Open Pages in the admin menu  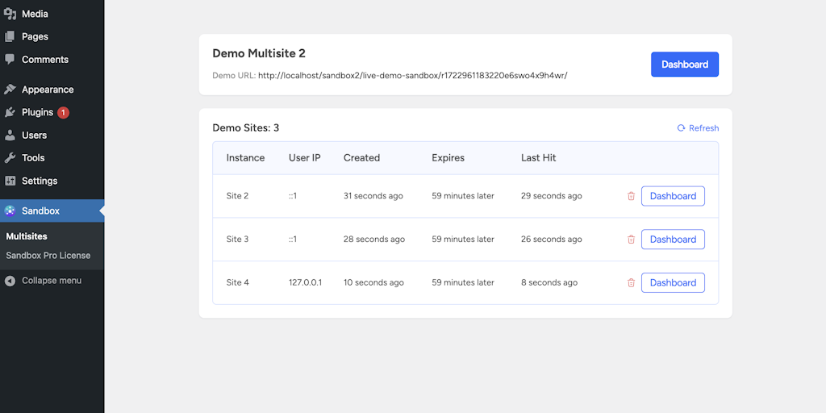(x=35, y=37)
